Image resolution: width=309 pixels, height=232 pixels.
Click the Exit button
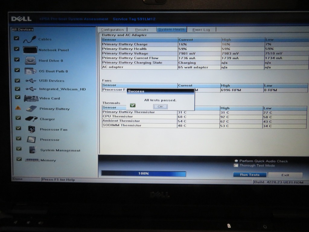285,175
